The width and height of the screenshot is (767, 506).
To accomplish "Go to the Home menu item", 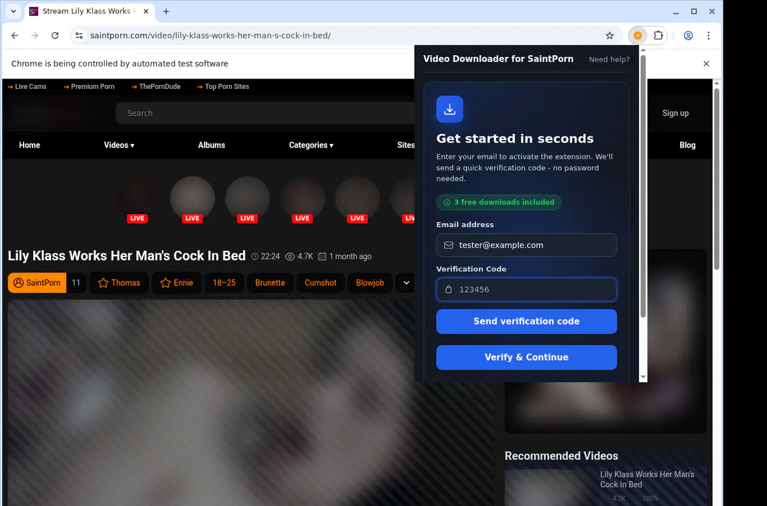I will coord(29,145).
